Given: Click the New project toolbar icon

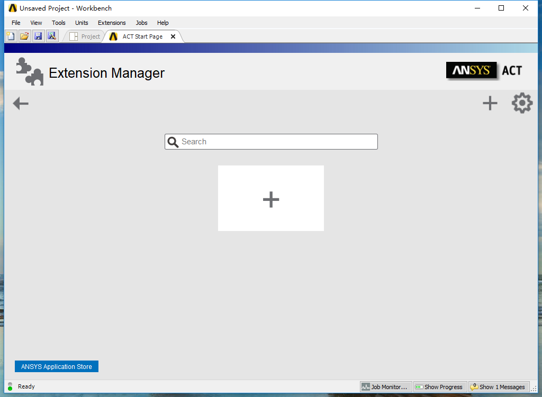Looking at the screenshot, I should click(11, 36).
